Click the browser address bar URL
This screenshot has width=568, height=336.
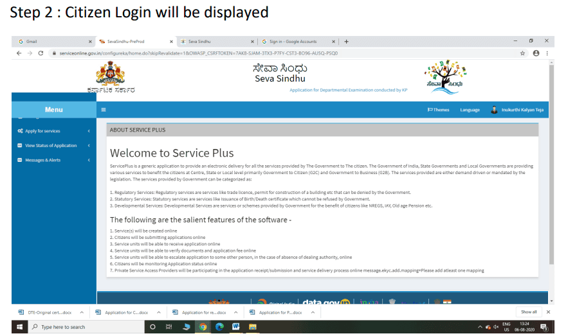tap(199, 53)
